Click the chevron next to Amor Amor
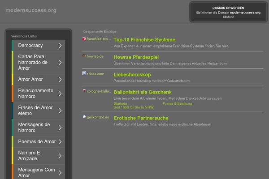The height and width of the screenshot is (179, 269). coord(60,80)
